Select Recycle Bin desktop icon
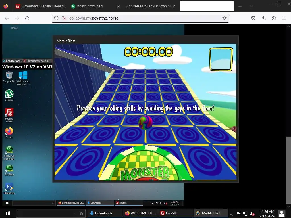This screenshot has height=218, width=291. point(9,77)
